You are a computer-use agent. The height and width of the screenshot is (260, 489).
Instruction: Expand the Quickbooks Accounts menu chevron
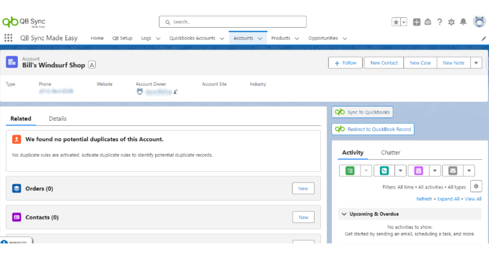[x=222, y=39]
